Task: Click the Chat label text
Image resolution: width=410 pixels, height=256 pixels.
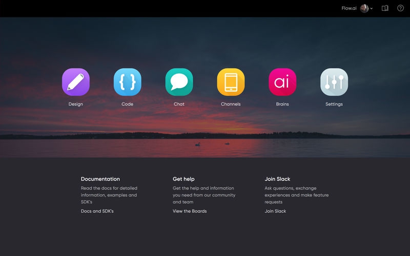Action: click(179, 104)
